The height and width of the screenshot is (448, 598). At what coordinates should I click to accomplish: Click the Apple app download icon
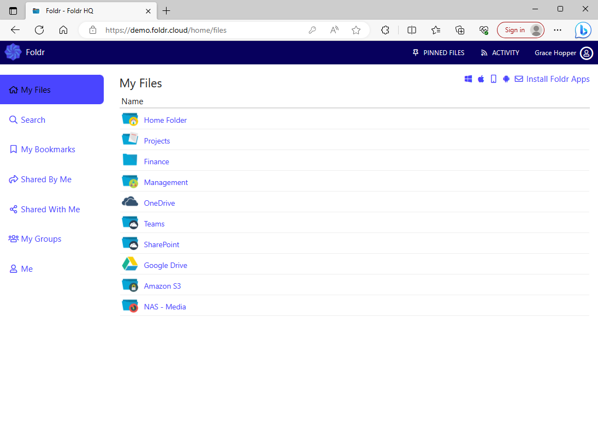(481, 79)
